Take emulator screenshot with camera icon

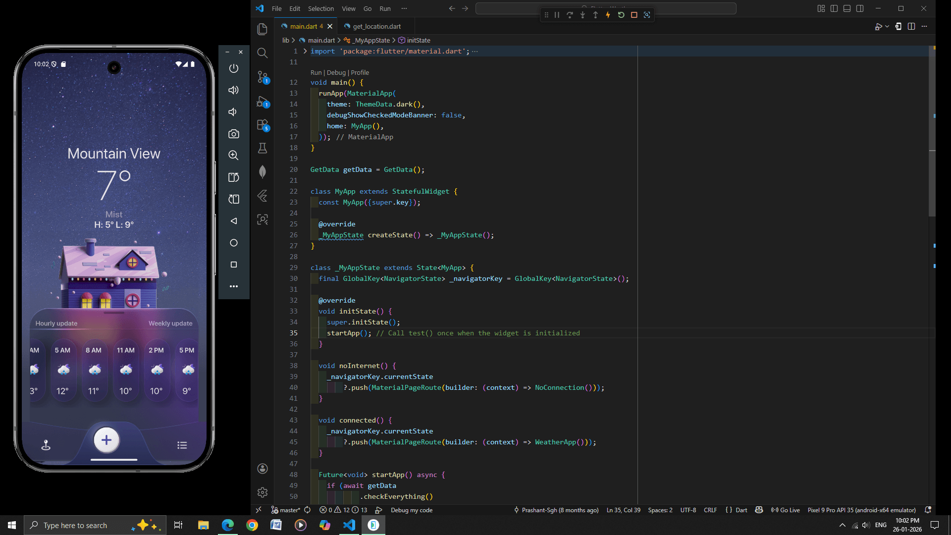point(233,134)
